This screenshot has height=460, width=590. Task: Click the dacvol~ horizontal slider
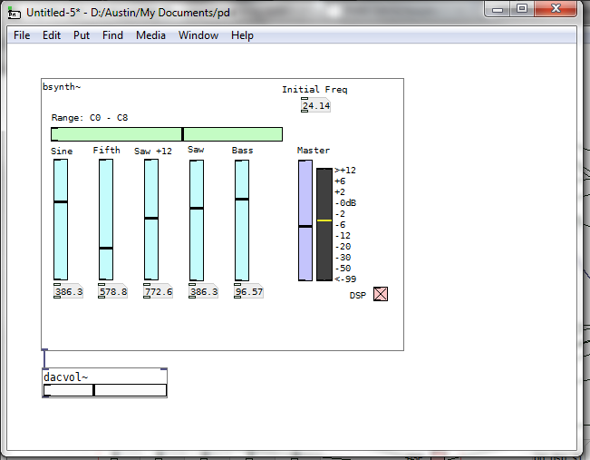coord(105,390)
